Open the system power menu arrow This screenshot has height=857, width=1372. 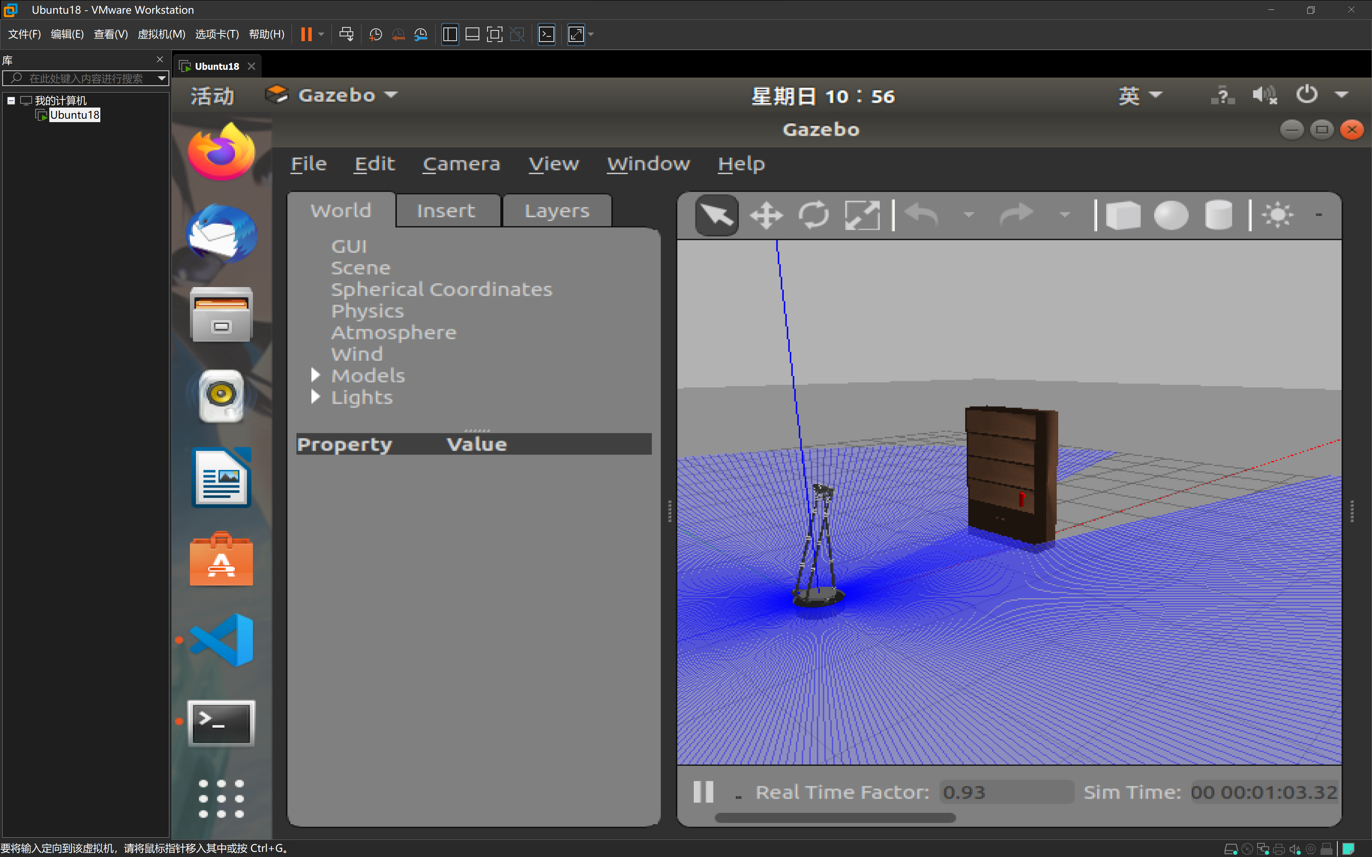click(1342, 95)
